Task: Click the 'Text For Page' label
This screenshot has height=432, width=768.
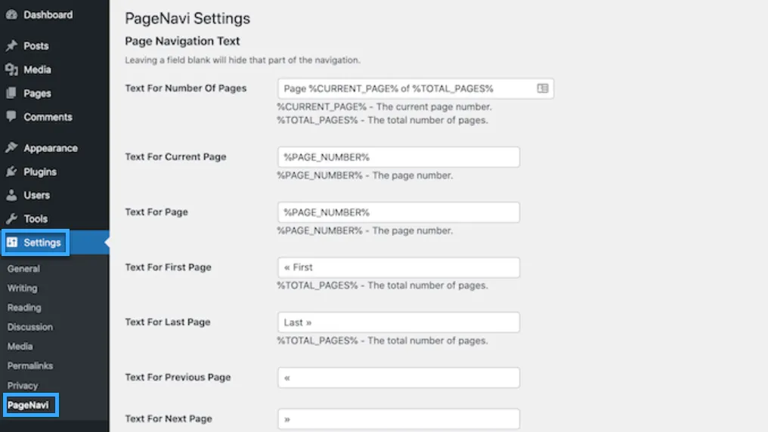Action: (x=156, y=211)
